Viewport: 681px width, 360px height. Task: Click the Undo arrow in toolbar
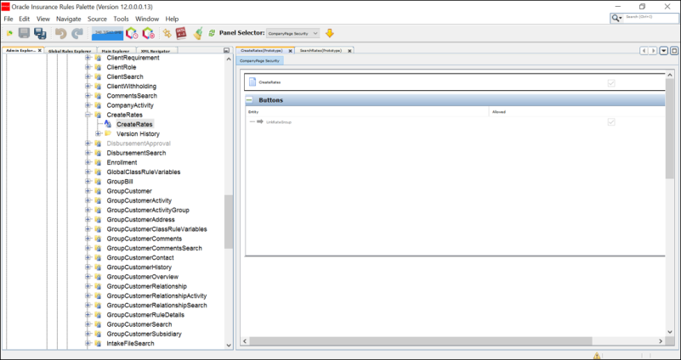tap(61, 33)
